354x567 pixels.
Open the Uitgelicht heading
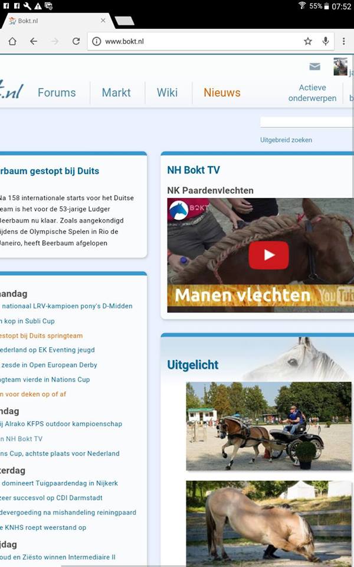click(x=192, y=365)
